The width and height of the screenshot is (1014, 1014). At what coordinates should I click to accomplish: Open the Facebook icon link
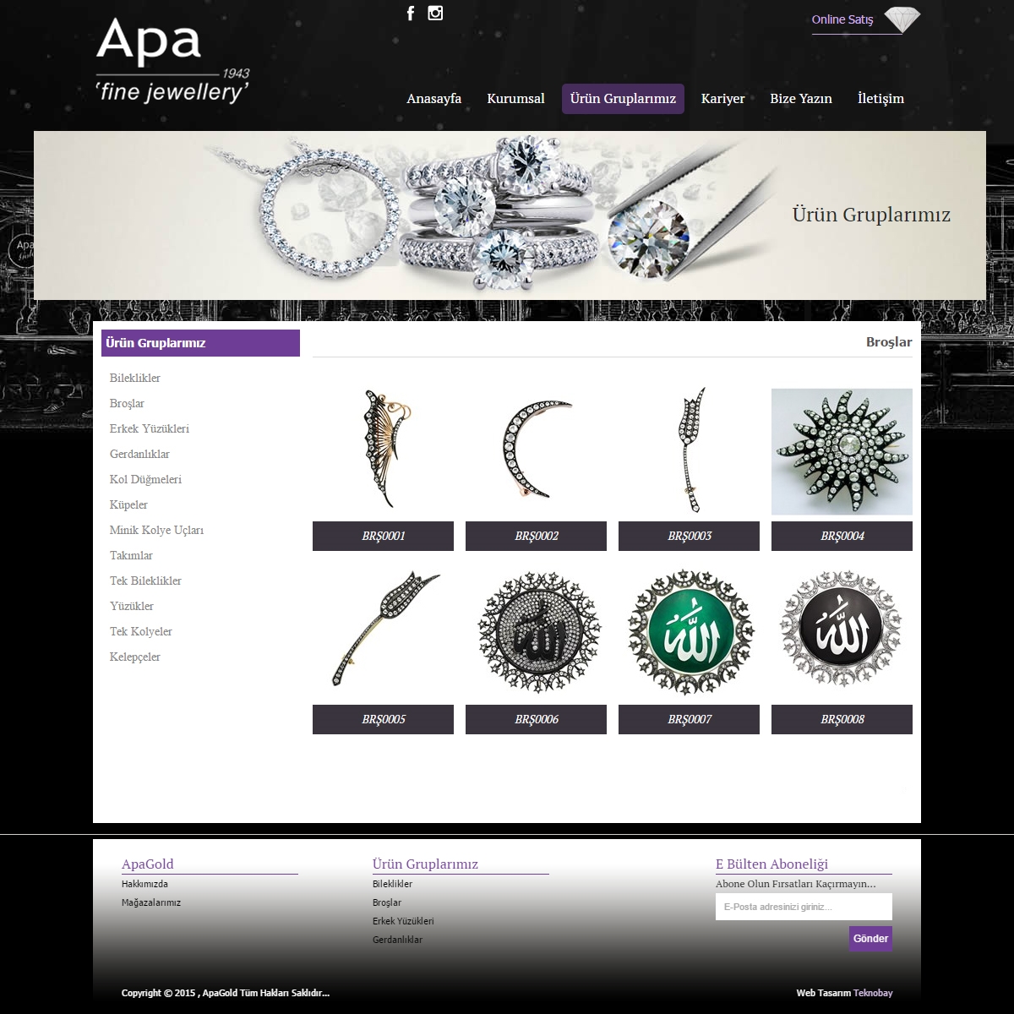(411, 13)
